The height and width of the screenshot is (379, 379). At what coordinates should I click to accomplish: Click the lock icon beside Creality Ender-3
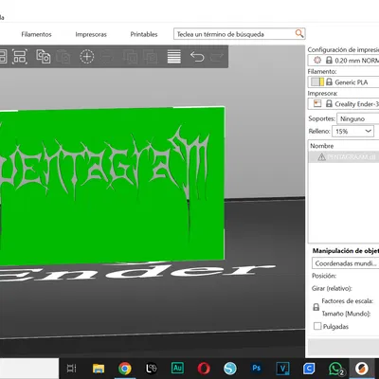coord(329,103)
